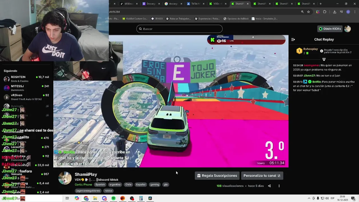Open ROSHTEIN channel in sidebar
Image resolution: width=359 pixels, height=202 pixels.
(26, 79)
